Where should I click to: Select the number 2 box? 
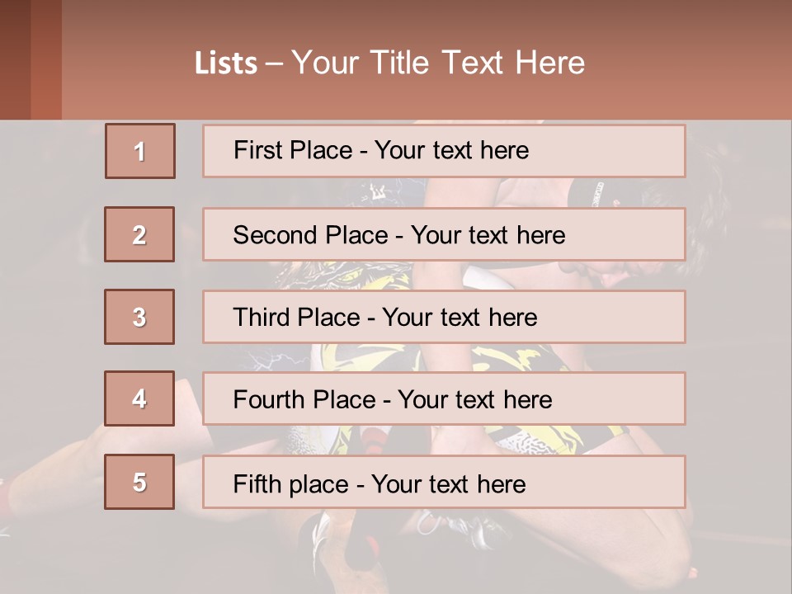tap(139, 234)
